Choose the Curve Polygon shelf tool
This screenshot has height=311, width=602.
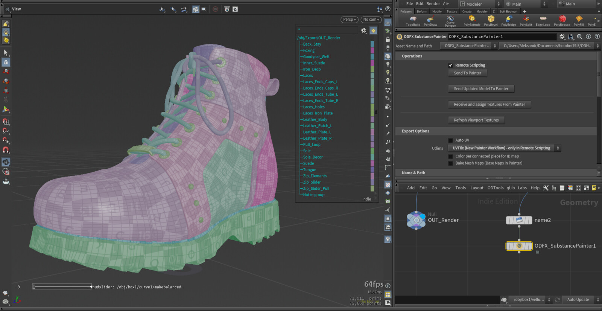(450, 21)
